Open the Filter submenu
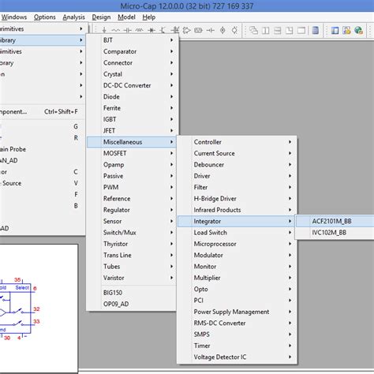This screenshot has height=374, width=374. coord(237,187)
